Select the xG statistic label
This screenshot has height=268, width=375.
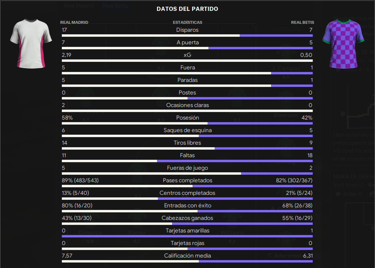[187, 55]
